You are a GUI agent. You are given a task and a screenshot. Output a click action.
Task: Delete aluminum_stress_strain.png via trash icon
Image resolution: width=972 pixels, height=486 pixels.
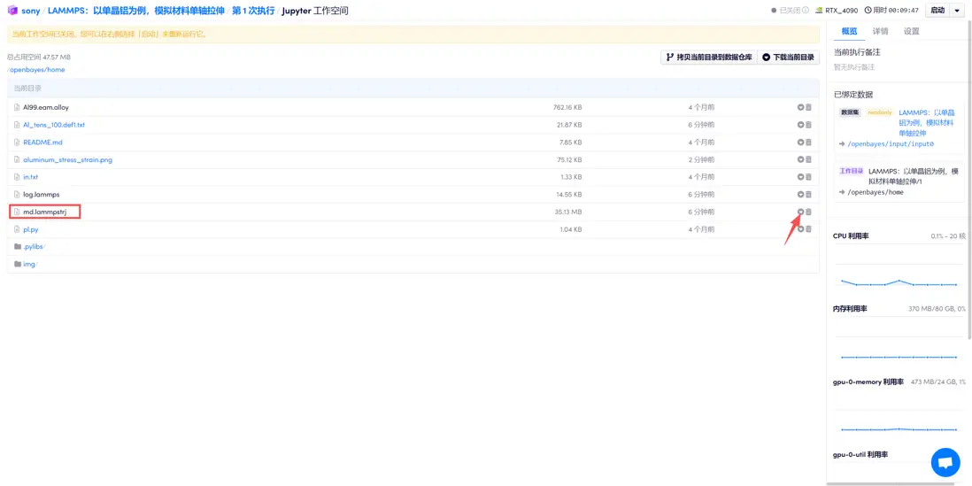pyautogui.click(x=808, y=159)
